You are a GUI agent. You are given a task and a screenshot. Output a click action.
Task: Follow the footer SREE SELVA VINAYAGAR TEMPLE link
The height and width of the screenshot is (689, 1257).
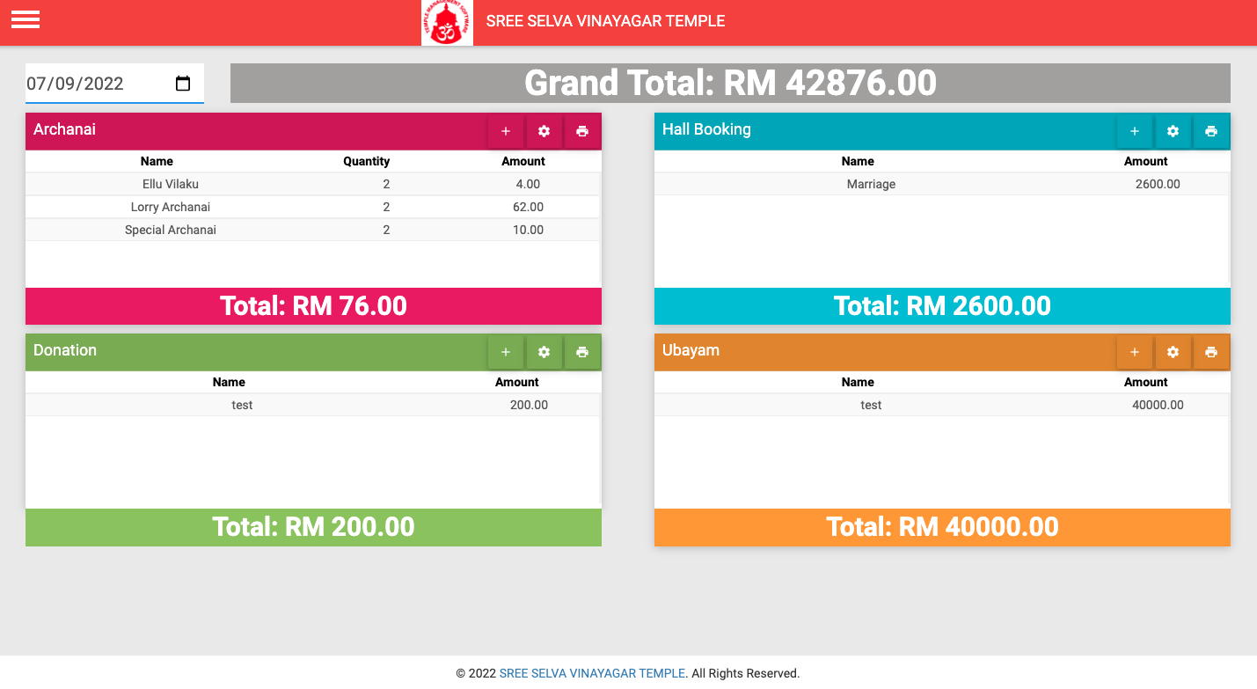[x=591, y=673]
